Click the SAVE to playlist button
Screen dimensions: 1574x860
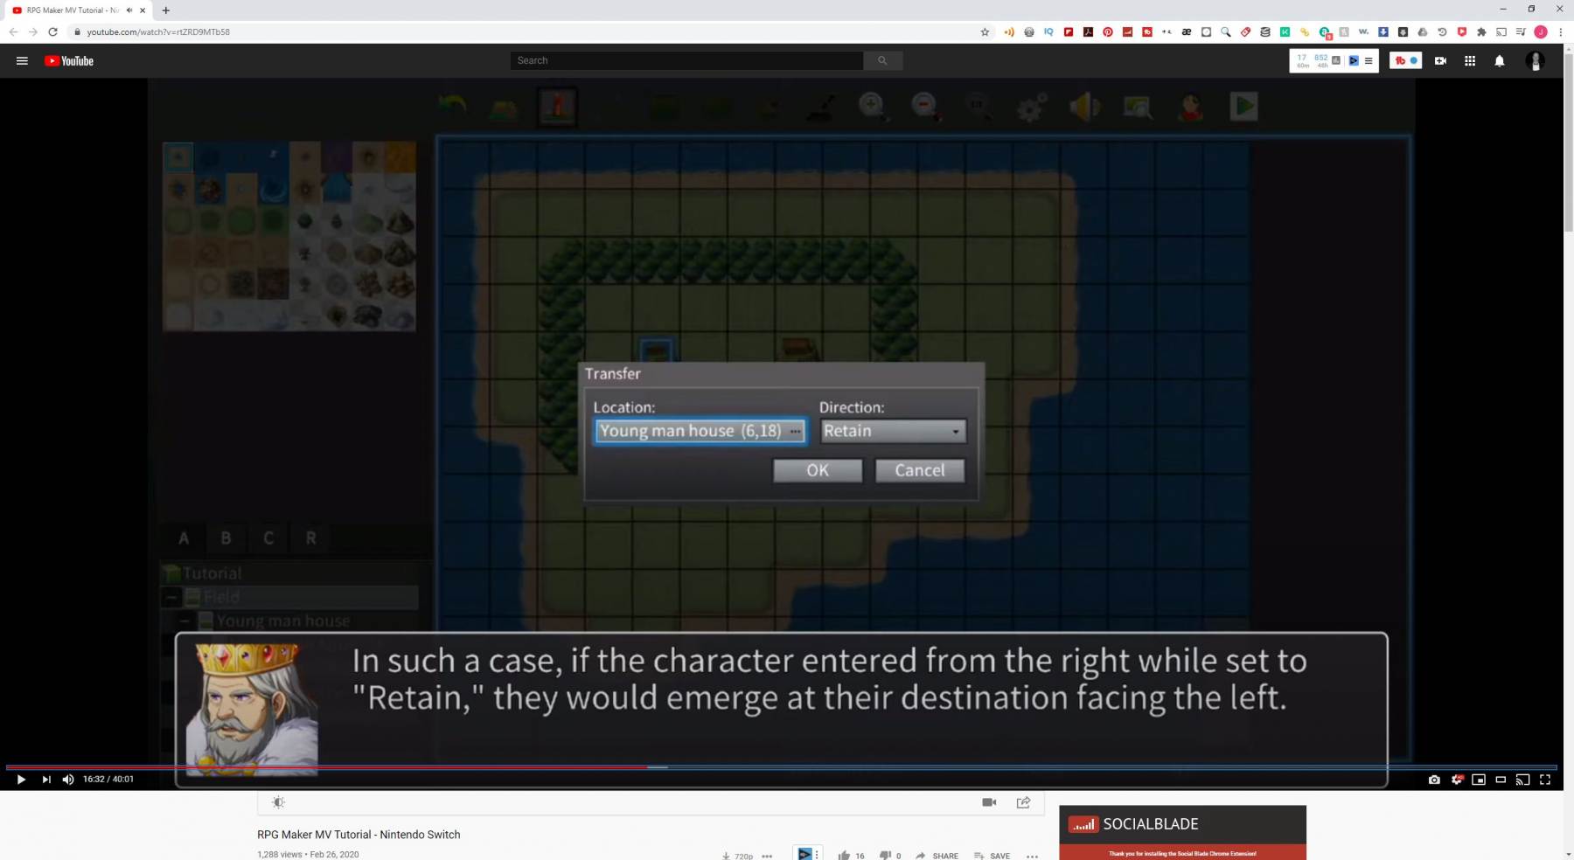coord(992,856)
